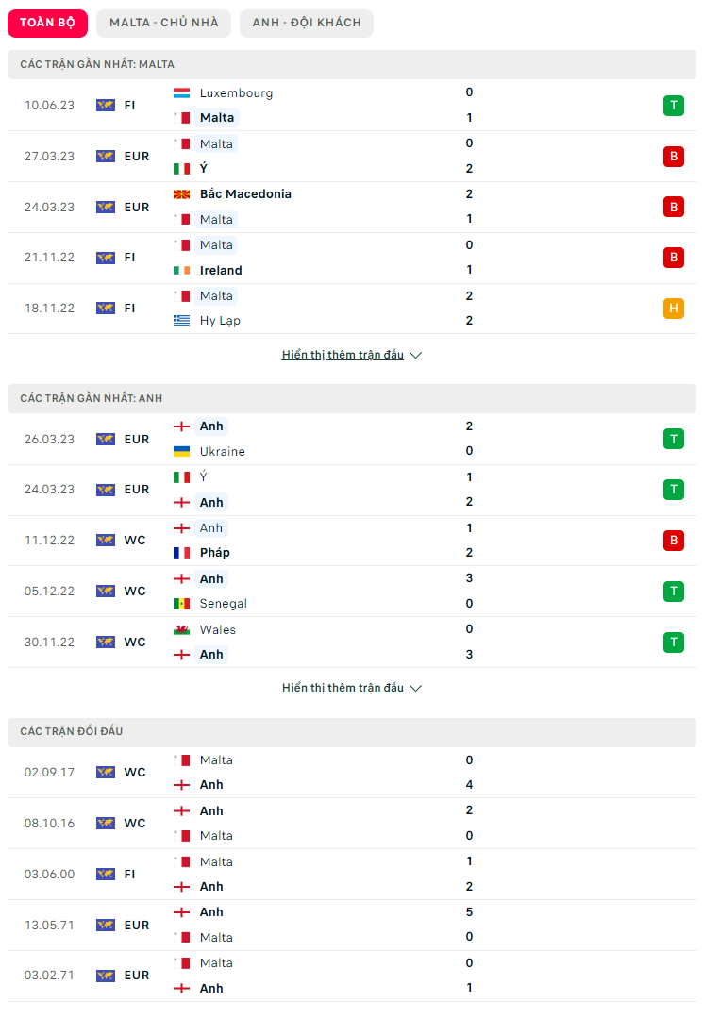Click the Luxembourg flag icon
Screen dimensions: 703x1018
tap(182, 93)
